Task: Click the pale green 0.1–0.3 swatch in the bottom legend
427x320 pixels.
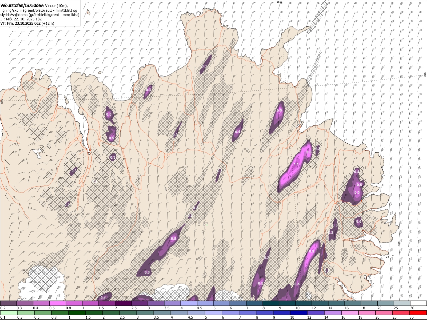Action: tap(9, 313)
